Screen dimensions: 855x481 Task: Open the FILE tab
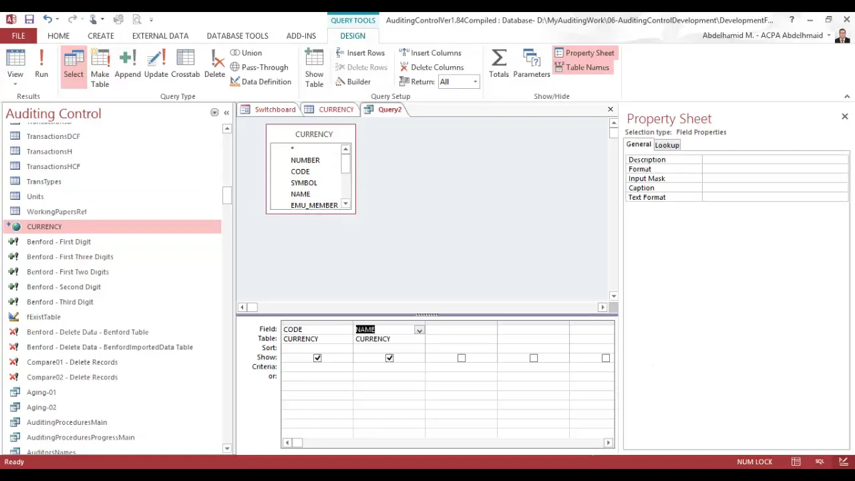click(x=19, y=35)
